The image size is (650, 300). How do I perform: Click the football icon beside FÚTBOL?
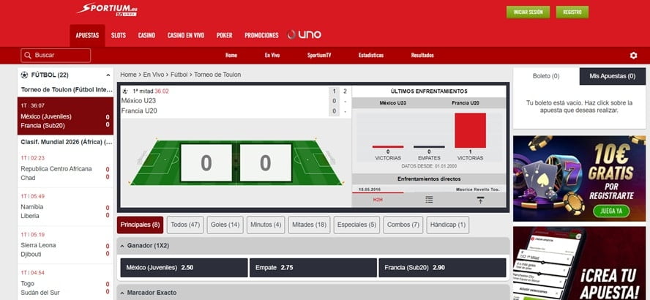coord(24,75)
